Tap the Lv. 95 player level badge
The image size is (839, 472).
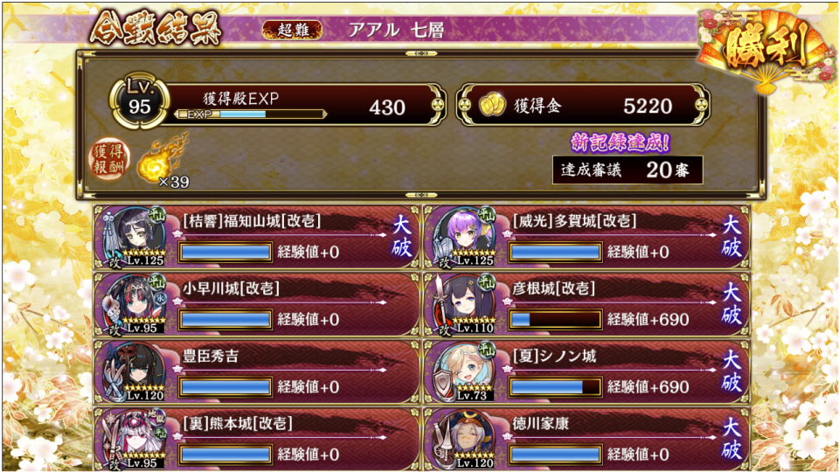tap(140, 100)
